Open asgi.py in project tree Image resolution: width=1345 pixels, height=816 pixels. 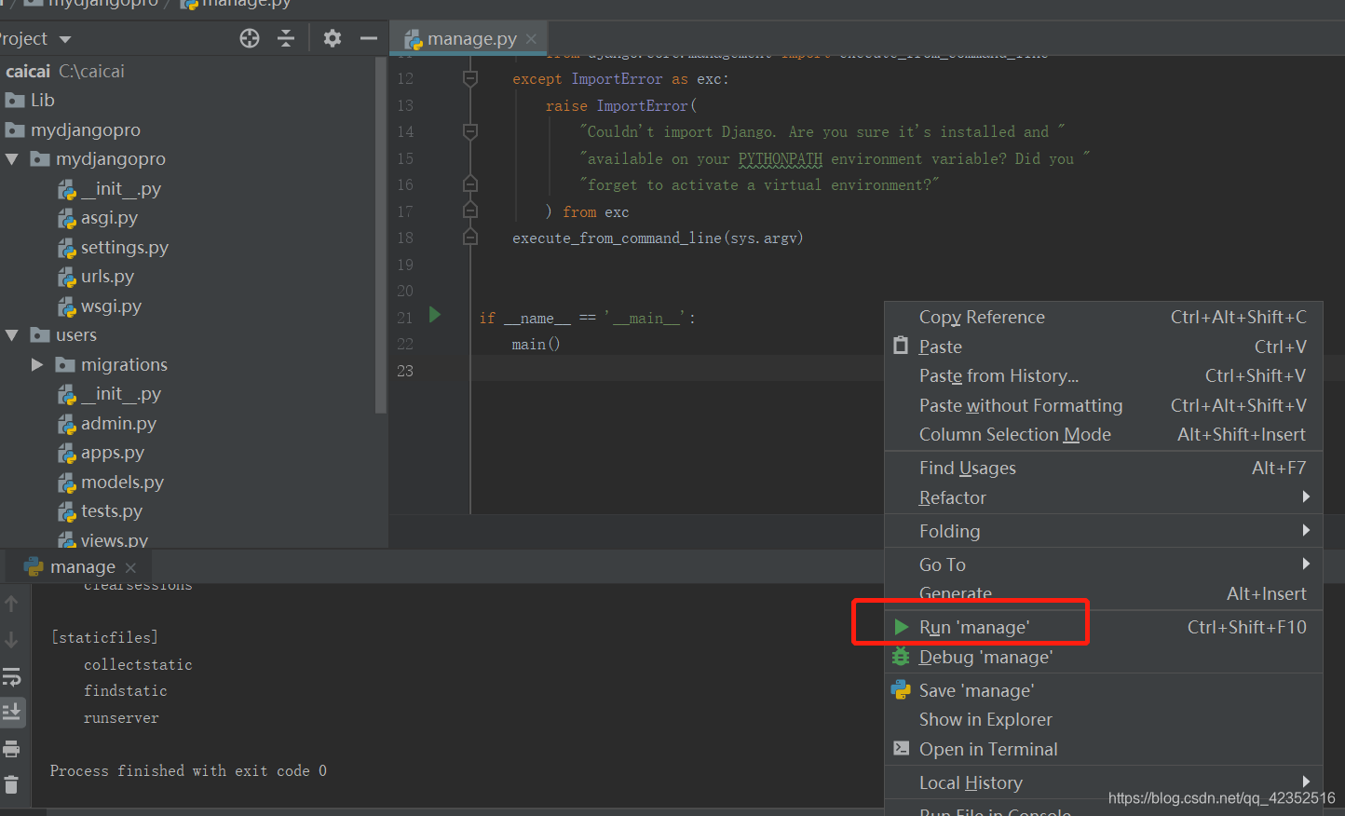[98, 218]
